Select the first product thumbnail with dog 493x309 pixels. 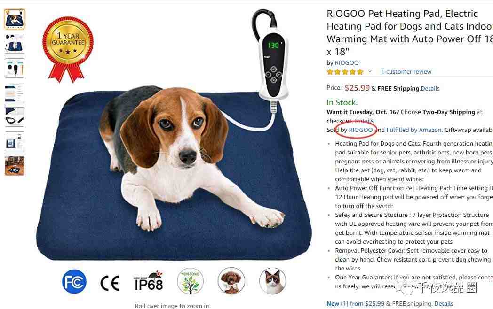tap(15, 19)
